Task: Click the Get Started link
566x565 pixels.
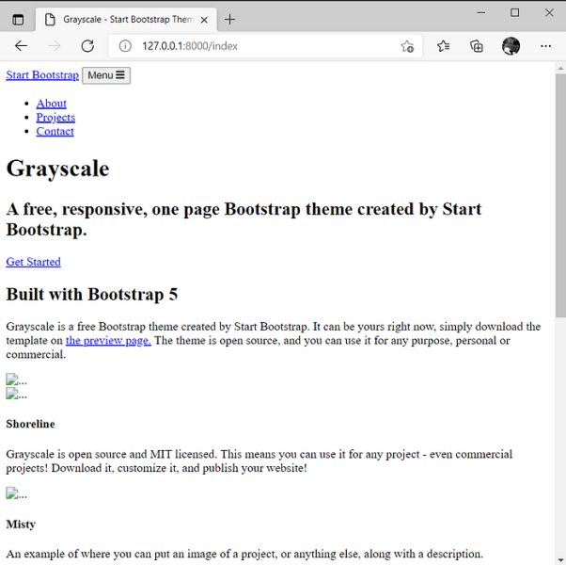Action: coord(33,262)
